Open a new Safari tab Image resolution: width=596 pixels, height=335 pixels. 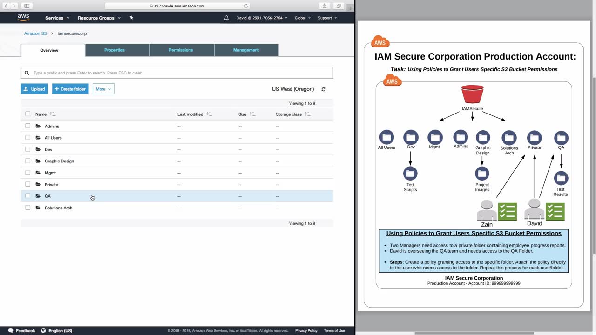point(350,8)
